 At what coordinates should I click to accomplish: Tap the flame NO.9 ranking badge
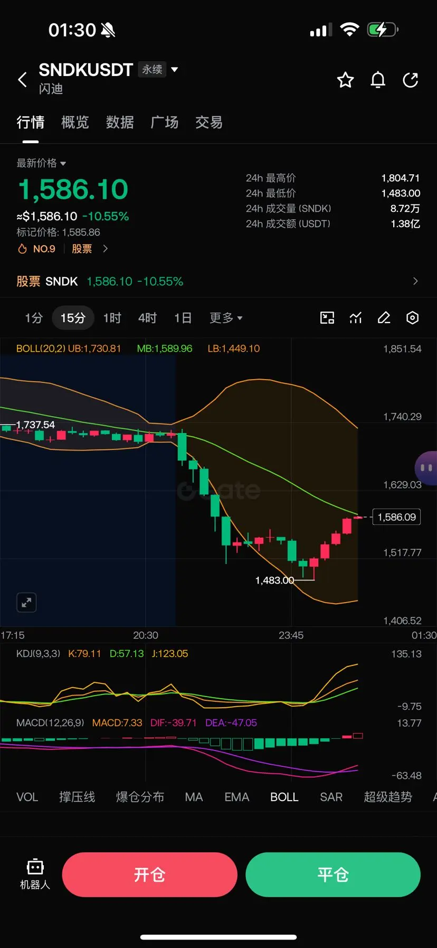36,249
